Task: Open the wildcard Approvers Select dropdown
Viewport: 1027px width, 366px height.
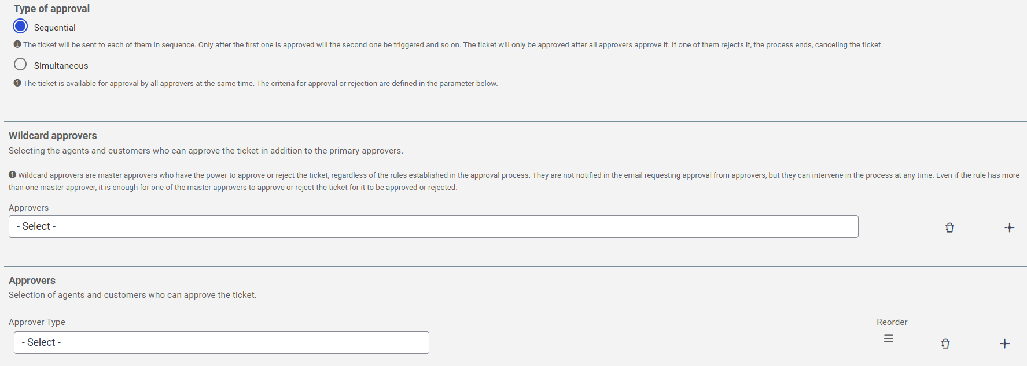Action: [433, 226]
